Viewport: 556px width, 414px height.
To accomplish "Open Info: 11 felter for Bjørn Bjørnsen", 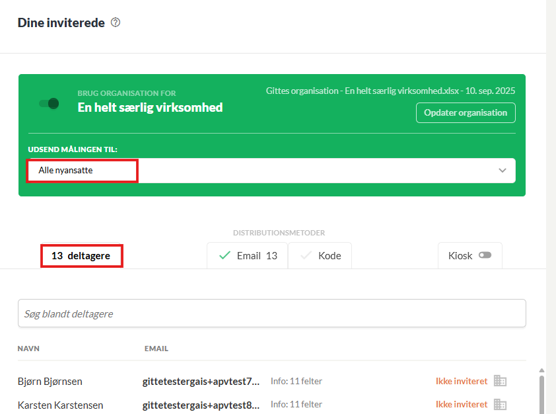I will tap(296, 381).
